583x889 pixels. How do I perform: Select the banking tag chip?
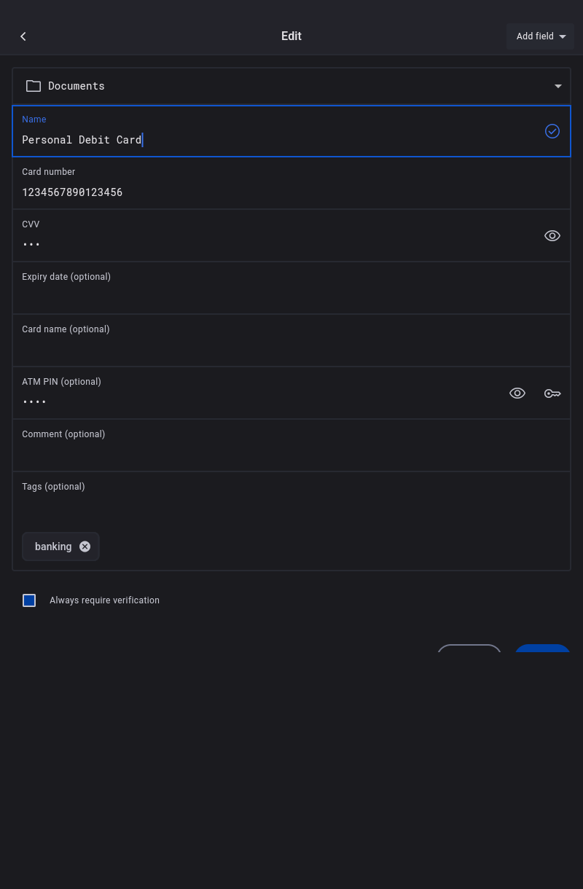[x=53, y=547]
